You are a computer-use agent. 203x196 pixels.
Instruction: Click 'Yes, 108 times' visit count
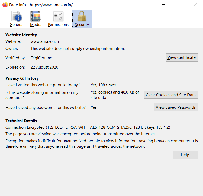tap(103, 85)
